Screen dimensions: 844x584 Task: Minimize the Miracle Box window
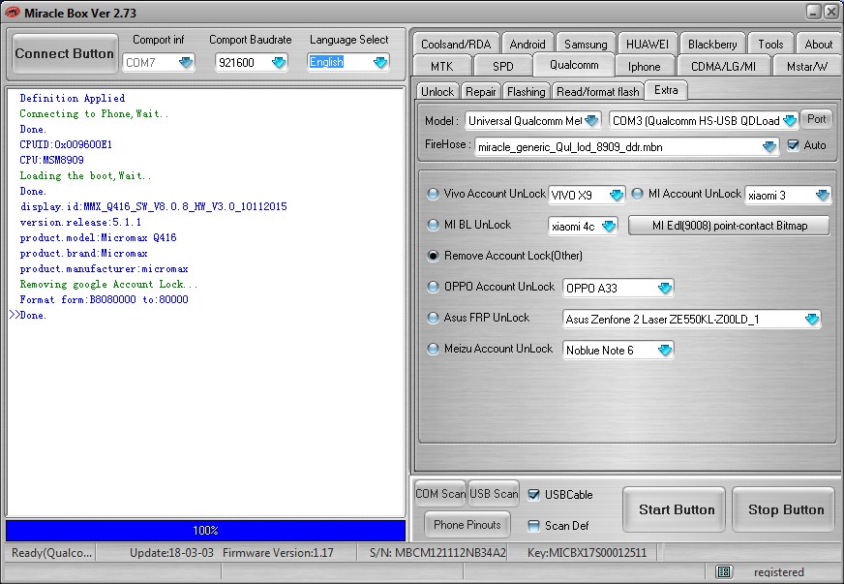(x=813, y=12)
